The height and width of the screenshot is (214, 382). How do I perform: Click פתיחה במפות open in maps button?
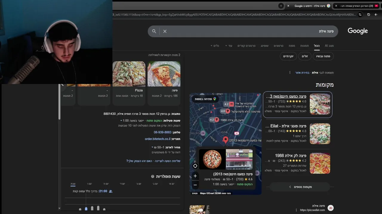(205, 99)
